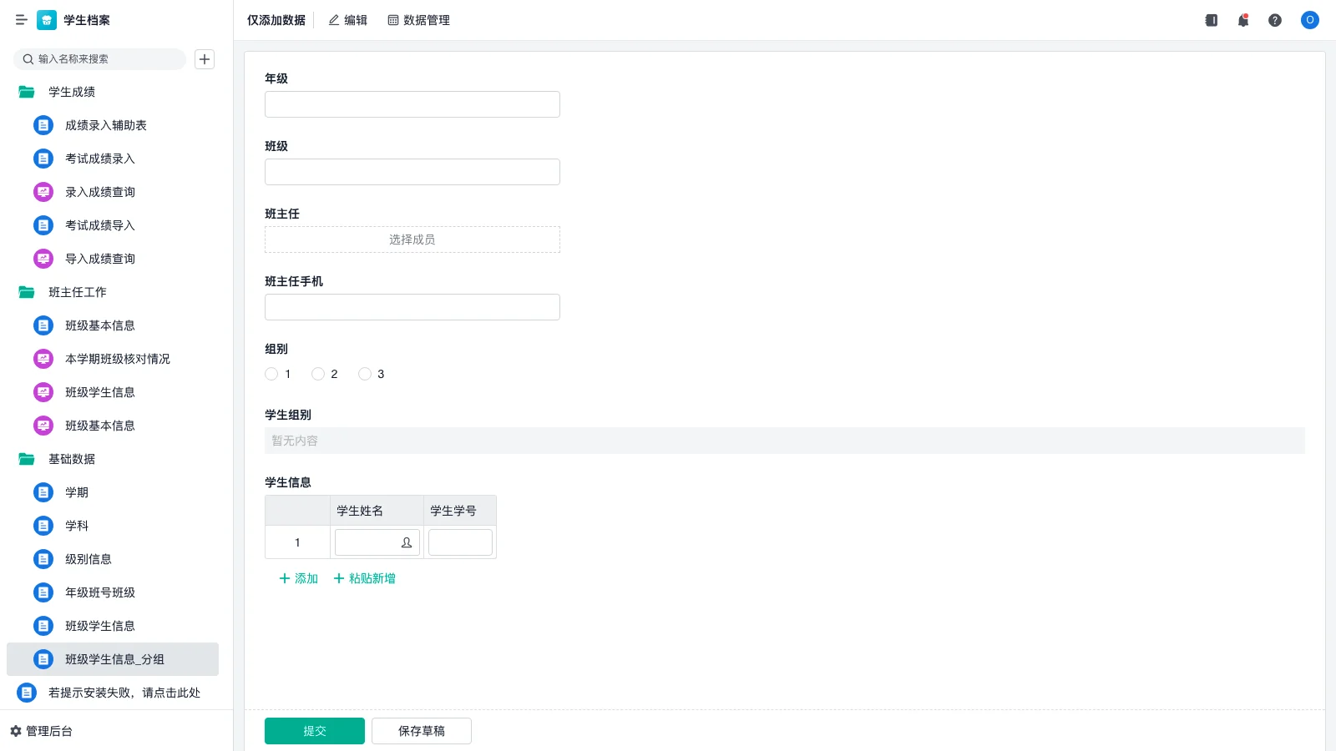Click the 班主任 选择成员 selector
The image size is (1336, 751).
pos(412,239)
